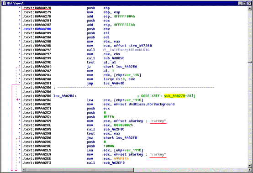Click the "rarkey" string comment at 0044A2C9
253x173 pixels.
point(158,121)
